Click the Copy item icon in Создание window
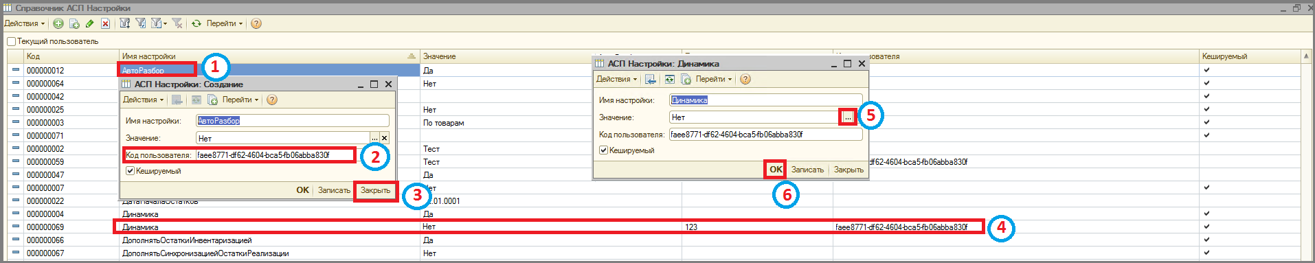The image size is (1315, 263). coord(212,100)
